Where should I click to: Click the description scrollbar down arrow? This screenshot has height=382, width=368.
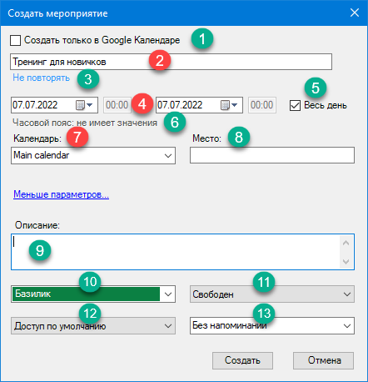pyautogui.click(x=346, y=261)
